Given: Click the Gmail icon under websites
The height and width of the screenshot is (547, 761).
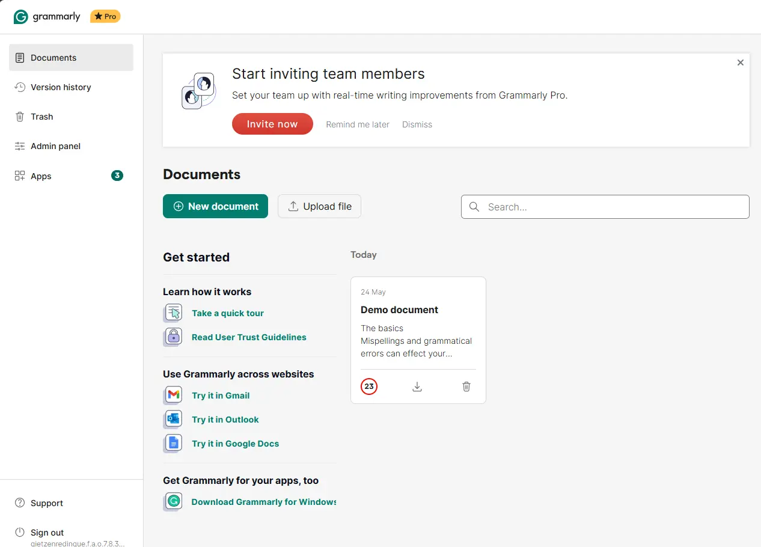Looking at the screenshot, I should 173,396.
